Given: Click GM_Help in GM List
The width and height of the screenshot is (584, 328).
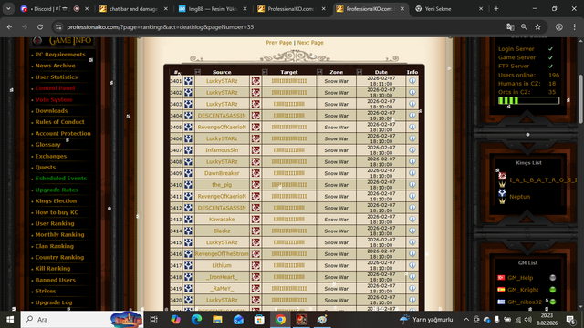Looking at the screenshot, I should [520, 277].
